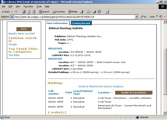Click the History icon in toolbar
Screen dimensions: 167x120
(82, 12)
